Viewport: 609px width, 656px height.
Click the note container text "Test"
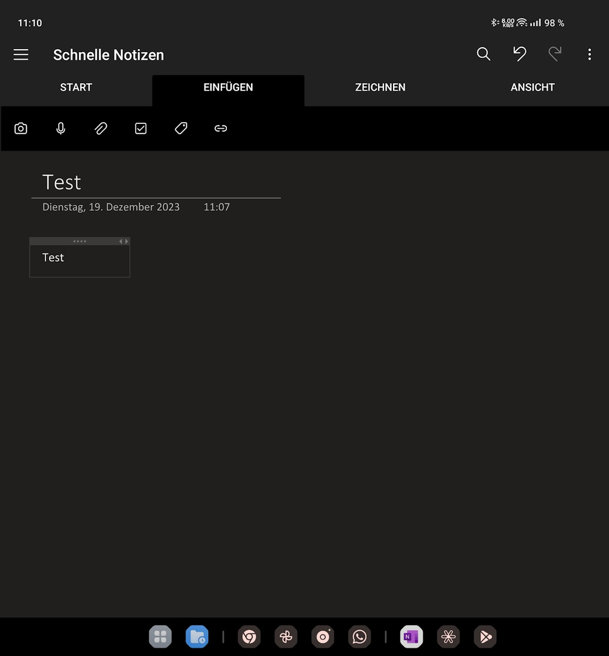click(53, 258)
